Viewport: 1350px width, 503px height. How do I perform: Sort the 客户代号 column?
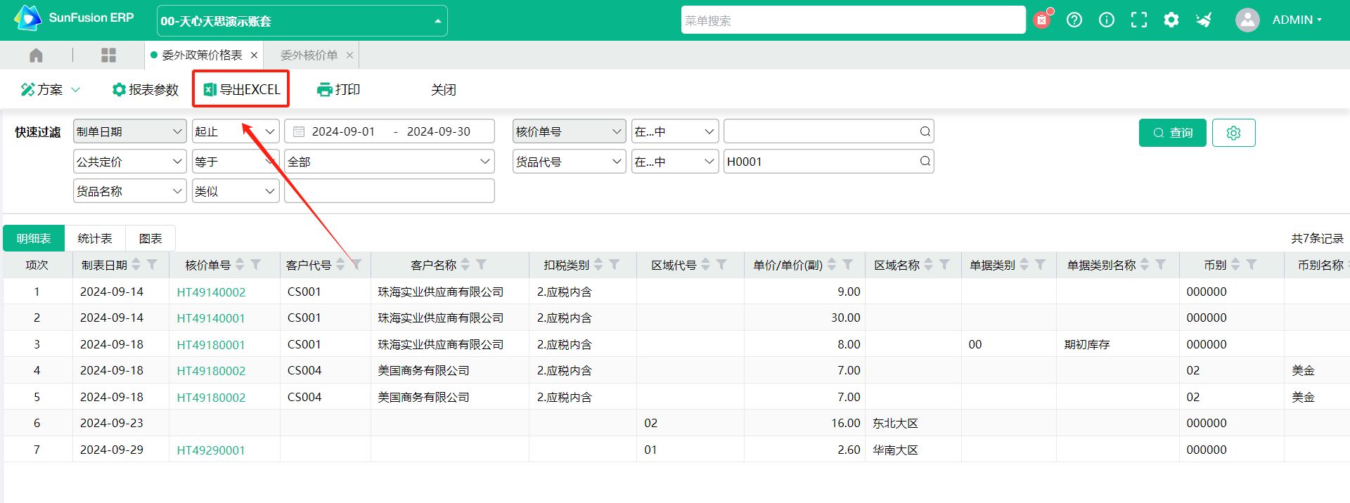(x=340, y=265)
